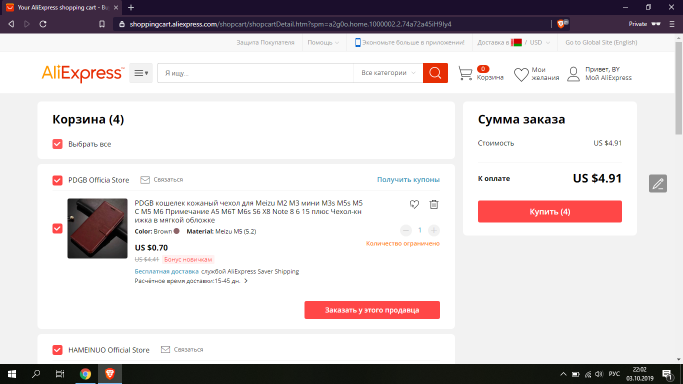Click the brown wallet case thumbnail

click(x=97, y=228)
